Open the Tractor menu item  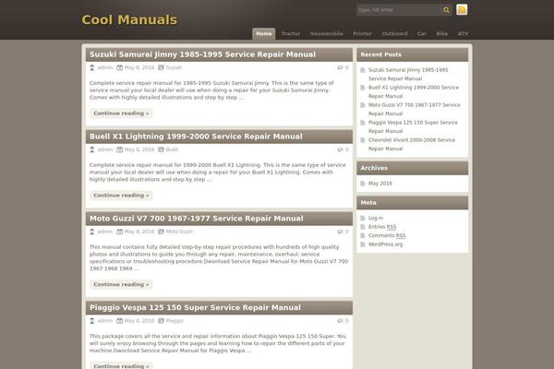point(291,33)
